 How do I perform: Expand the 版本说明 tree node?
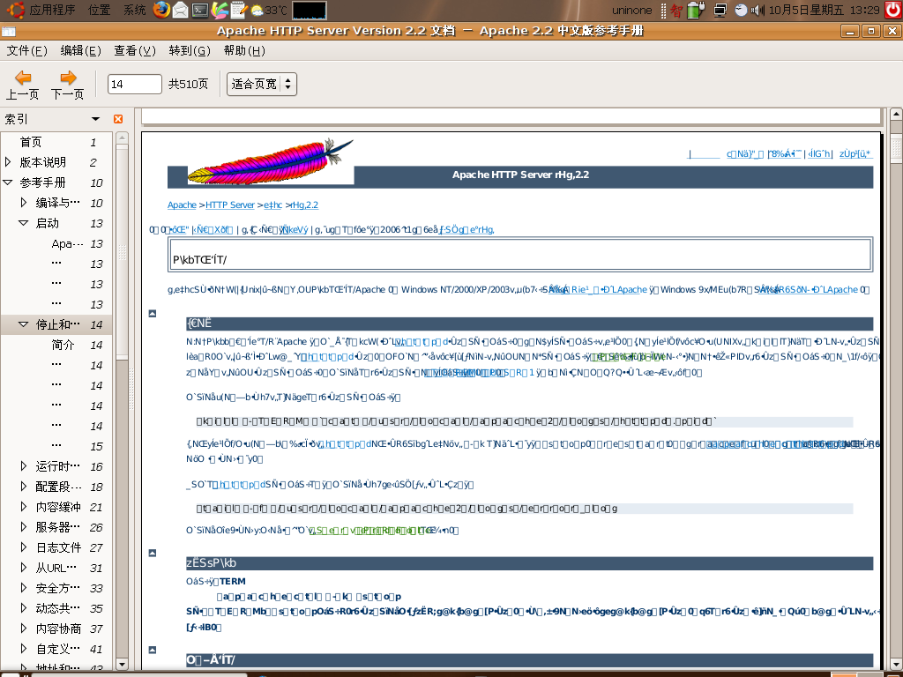[8, 162]
